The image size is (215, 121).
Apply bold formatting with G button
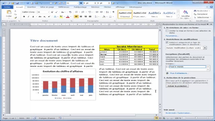pyautogui.click(x=24, y=16)
